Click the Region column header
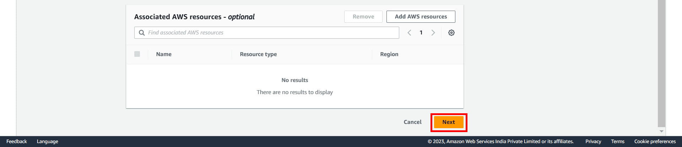This screenshot has width=682, height=147. pos(389,54)
